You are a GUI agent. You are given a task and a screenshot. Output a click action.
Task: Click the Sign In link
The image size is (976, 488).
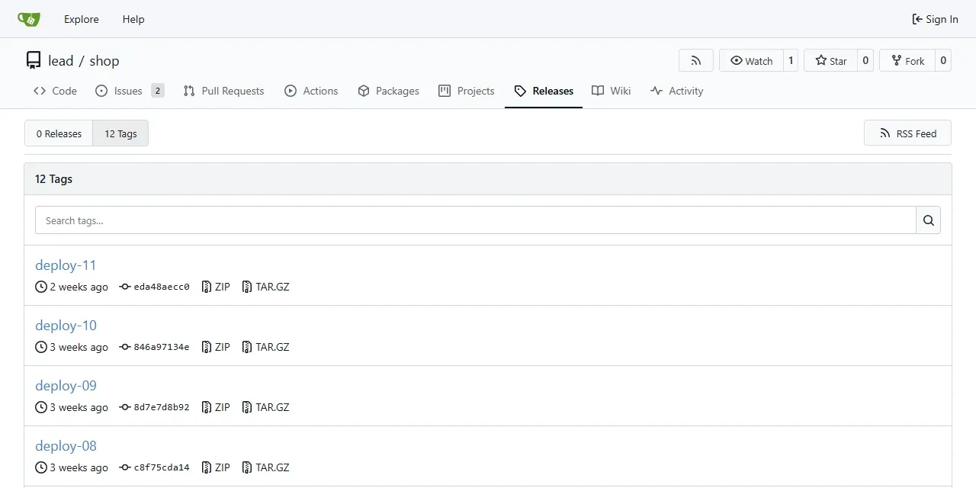point(935,19)
